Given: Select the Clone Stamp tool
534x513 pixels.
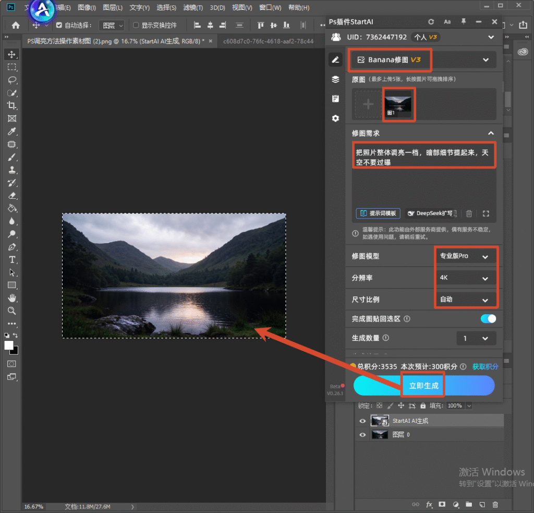Looking at the screenshot, I should click(12, 170).
